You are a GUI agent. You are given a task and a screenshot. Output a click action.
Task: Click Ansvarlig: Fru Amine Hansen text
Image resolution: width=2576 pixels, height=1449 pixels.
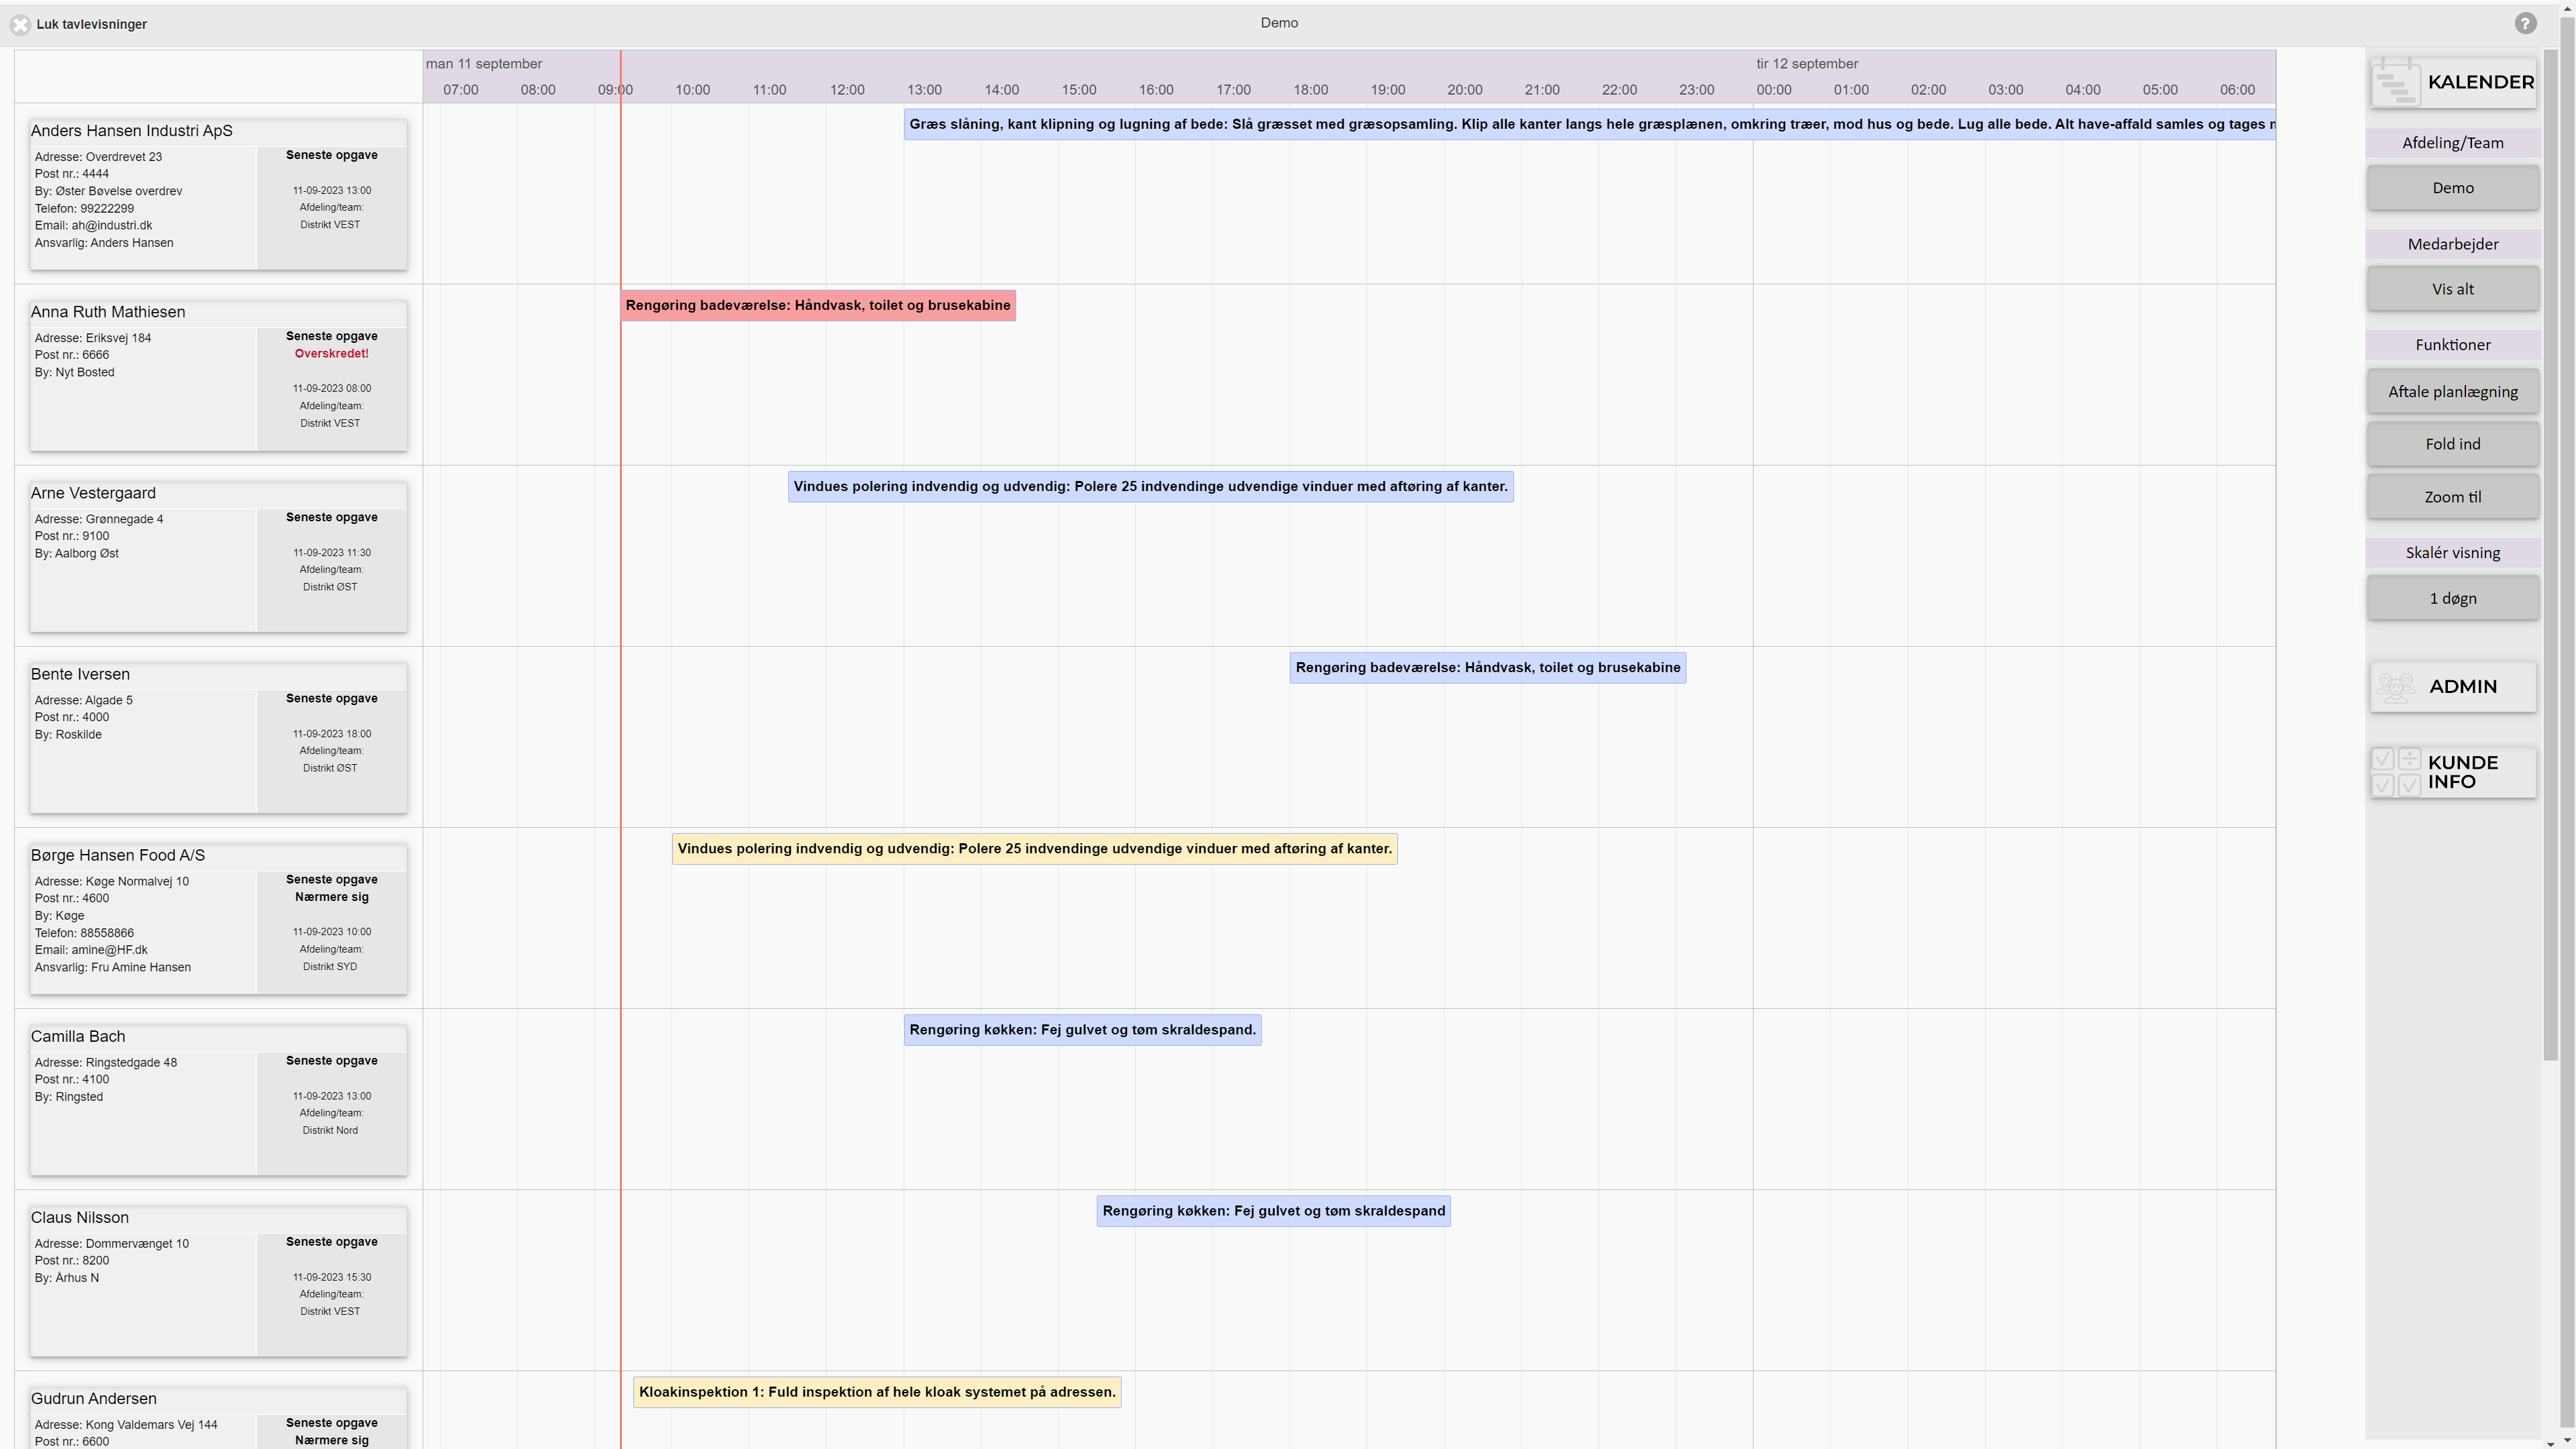click(x=113, y=967)
